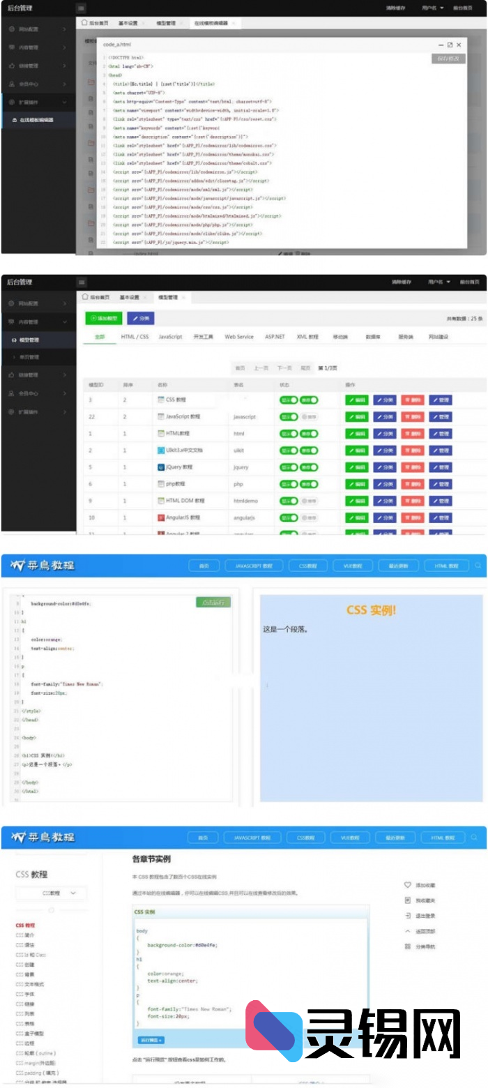Click the 我收藏夹 bookmark icon
This screenshot has height=1088, width=488.
[408, 900]
